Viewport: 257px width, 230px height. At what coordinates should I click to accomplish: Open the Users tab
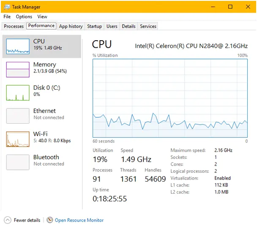point(112,26)
